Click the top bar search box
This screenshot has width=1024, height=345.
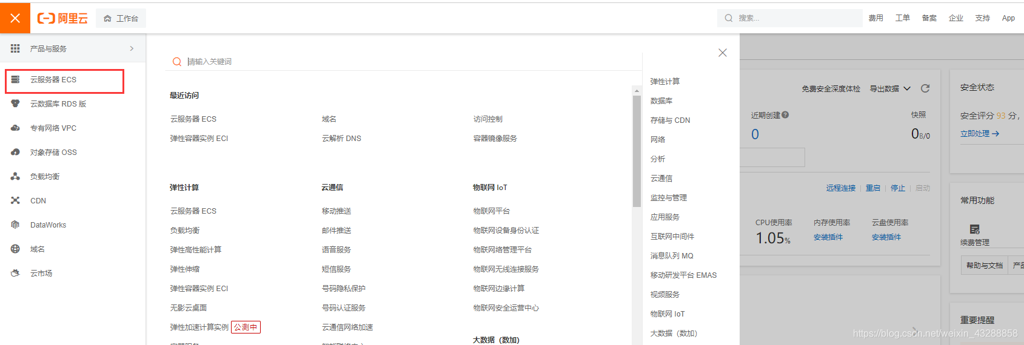(790, 18)
